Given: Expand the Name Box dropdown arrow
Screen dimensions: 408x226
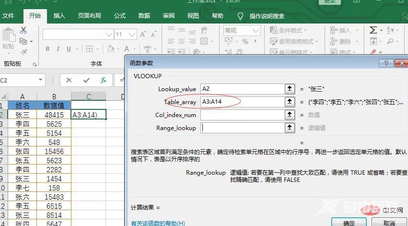Looking at the screenshot, I should click(x=40, y=80).
